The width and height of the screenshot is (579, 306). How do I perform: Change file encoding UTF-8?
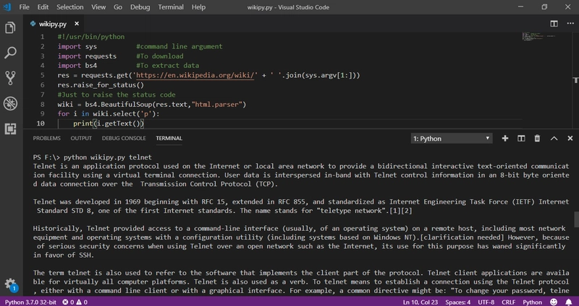pyautogui.click(x=486, y=302)
